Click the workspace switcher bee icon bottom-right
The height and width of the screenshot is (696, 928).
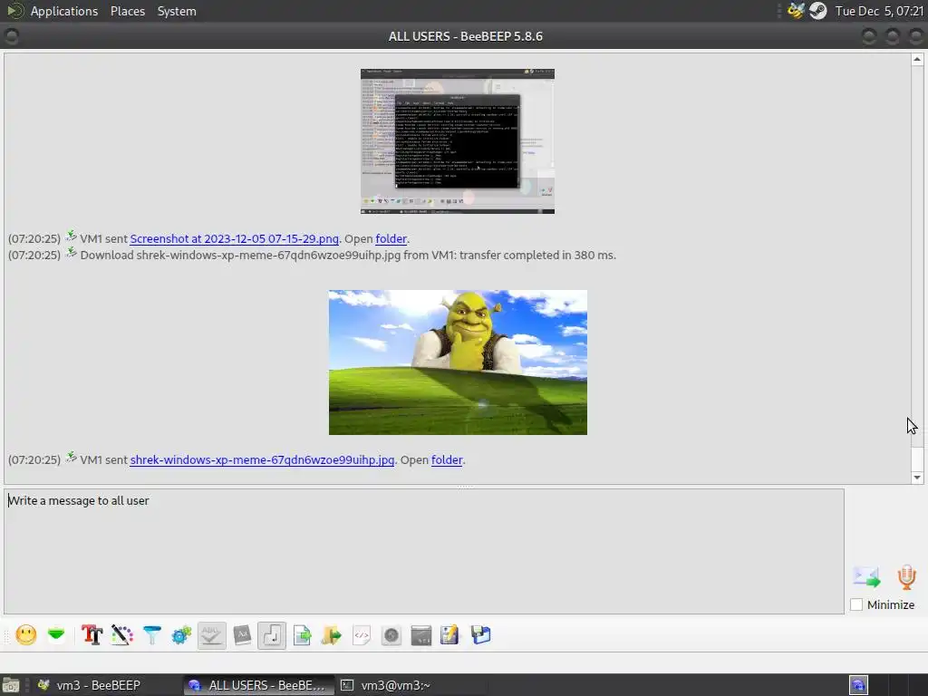tap(858, 685)
